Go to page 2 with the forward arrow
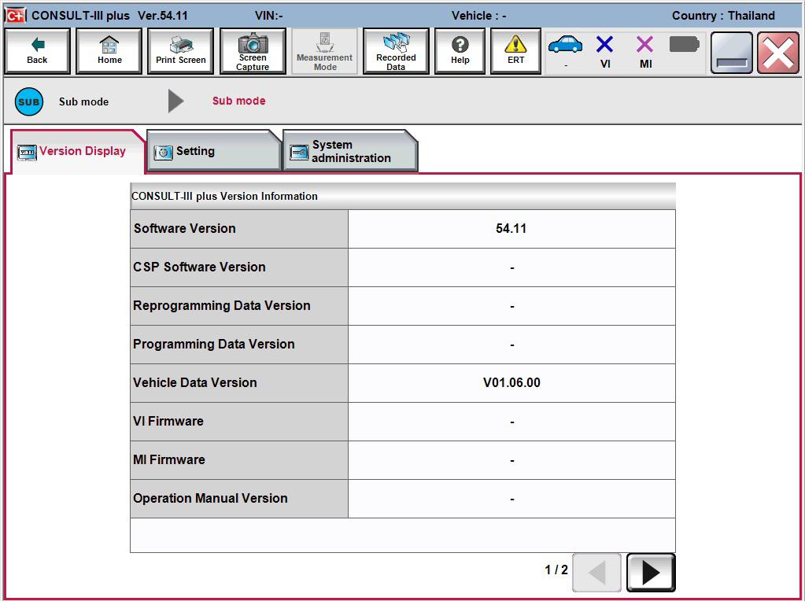The width and height of the screenshot is (805, 601). (650, 573)
